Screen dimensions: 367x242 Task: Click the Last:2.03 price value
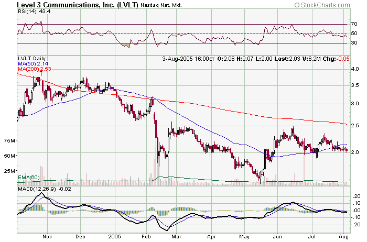click(x=287, y=59)
